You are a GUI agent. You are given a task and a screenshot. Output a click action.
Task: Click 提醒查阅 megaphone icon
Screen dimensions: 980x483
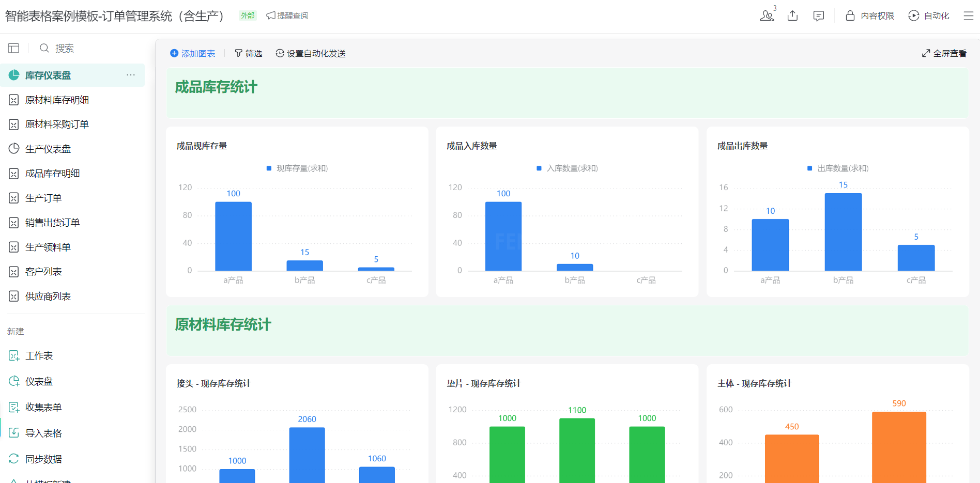pyautogui.click(x=271, y=16)
